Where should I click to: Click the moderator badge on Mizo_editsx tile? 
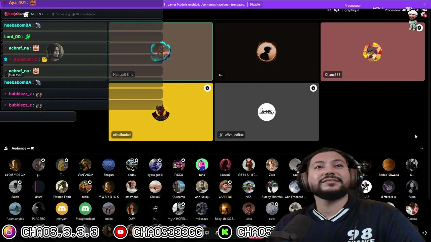(313, 88)
